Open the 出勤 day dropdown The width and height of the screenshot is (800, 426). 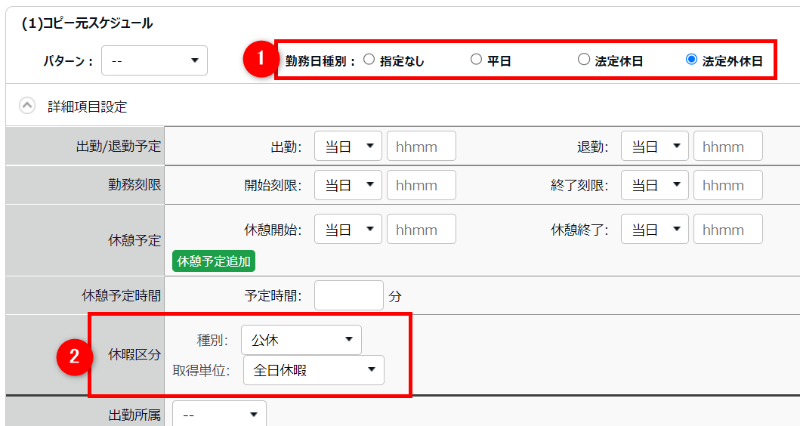coord(348,147)
